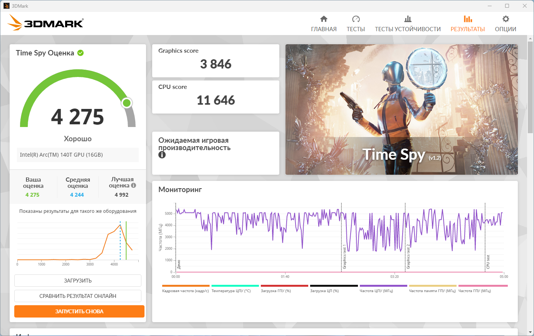Click the 3DMark logo in the header
The height and width of the screenshot is (336, 534).
click(45, 23)
